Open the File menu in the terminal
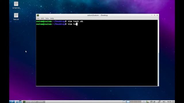 (38, 18)
